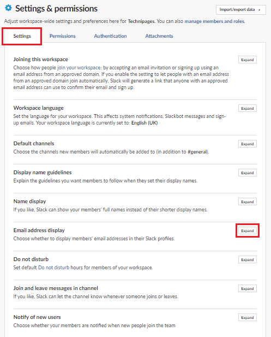Select the Settings tab
Viewport: 271px width, 337px height.
pos(22,36)
